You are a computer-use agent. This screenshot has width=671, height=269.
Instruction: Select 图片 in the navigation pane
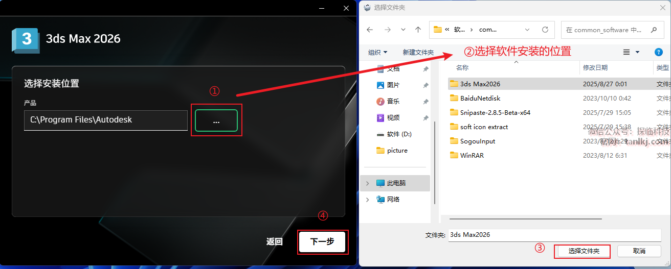pos(393,85)
